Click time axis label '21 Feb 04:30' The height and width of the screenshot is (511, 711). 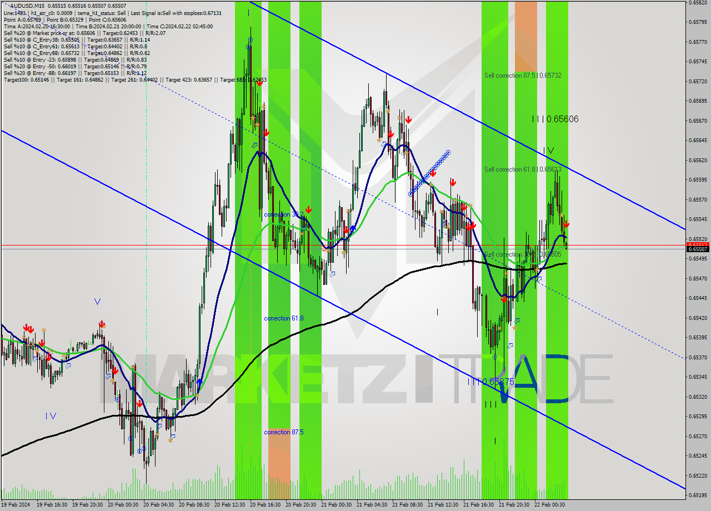coord(372,505)
